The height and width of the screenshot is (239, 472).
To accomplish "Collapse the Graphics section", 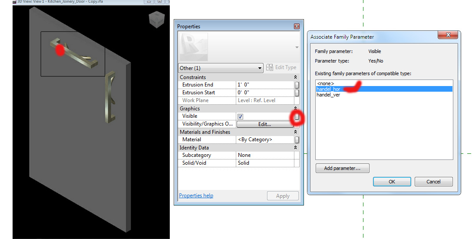I will [295, 108].
